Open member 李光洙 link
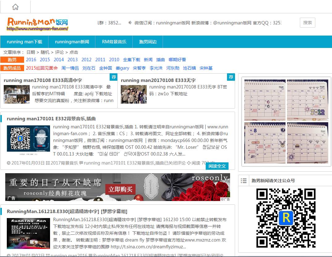This screenshot has width=332, height=257. point(156,68)
